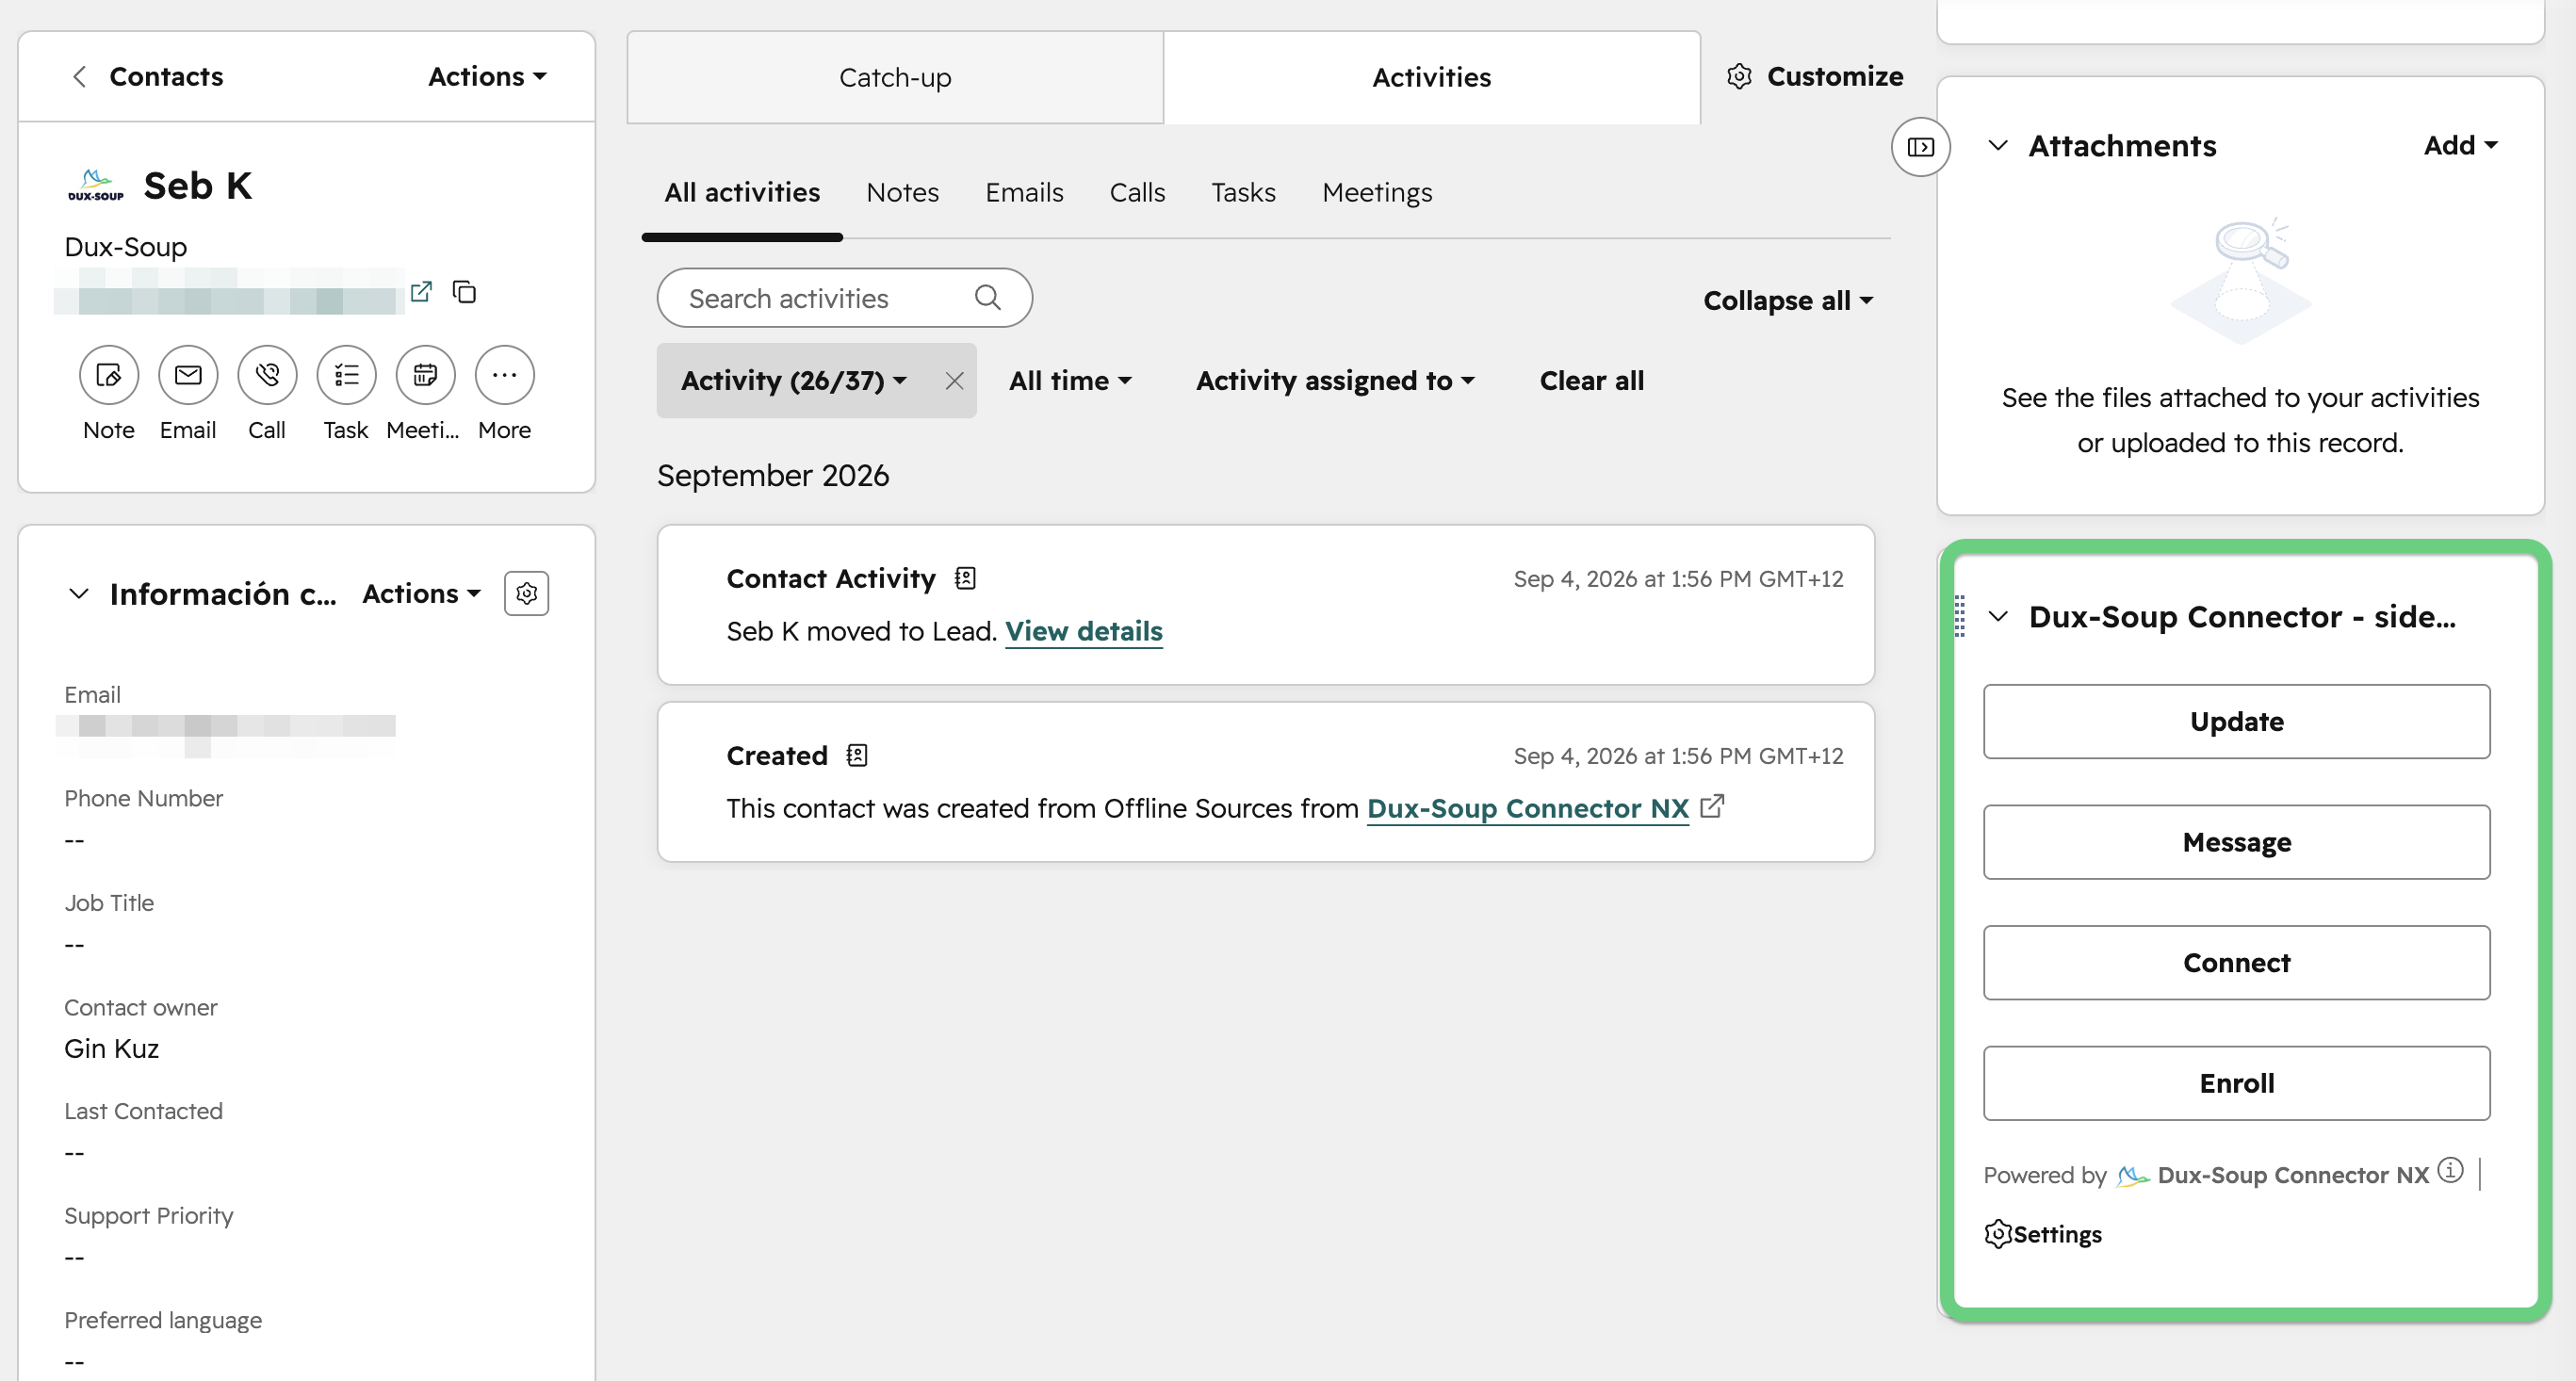Switch to the Activities tab
The image size is (2576, 1381).
pos(1431,77)
